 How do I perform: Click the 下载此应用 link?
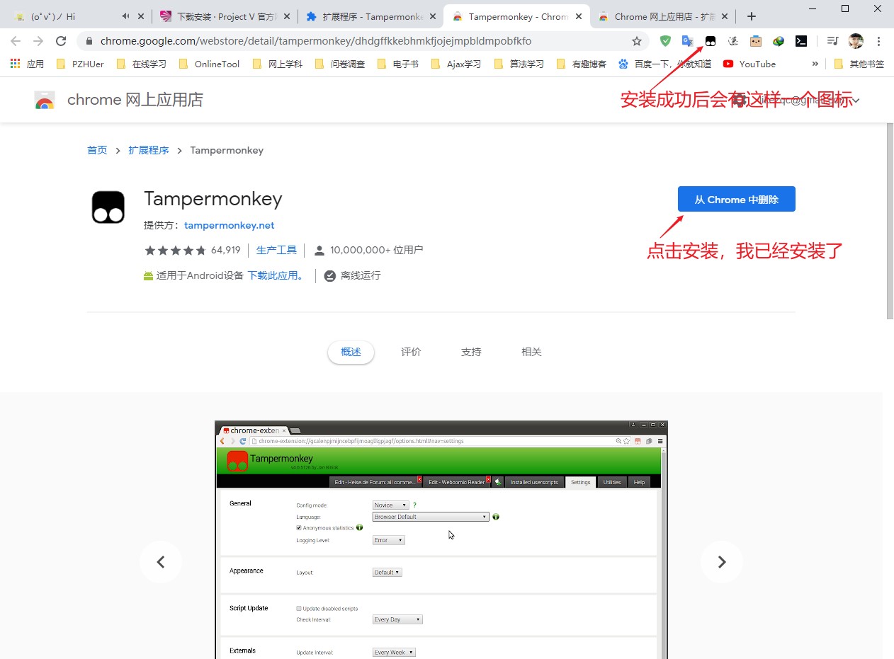pyautogui.click(x=276, y=275)
